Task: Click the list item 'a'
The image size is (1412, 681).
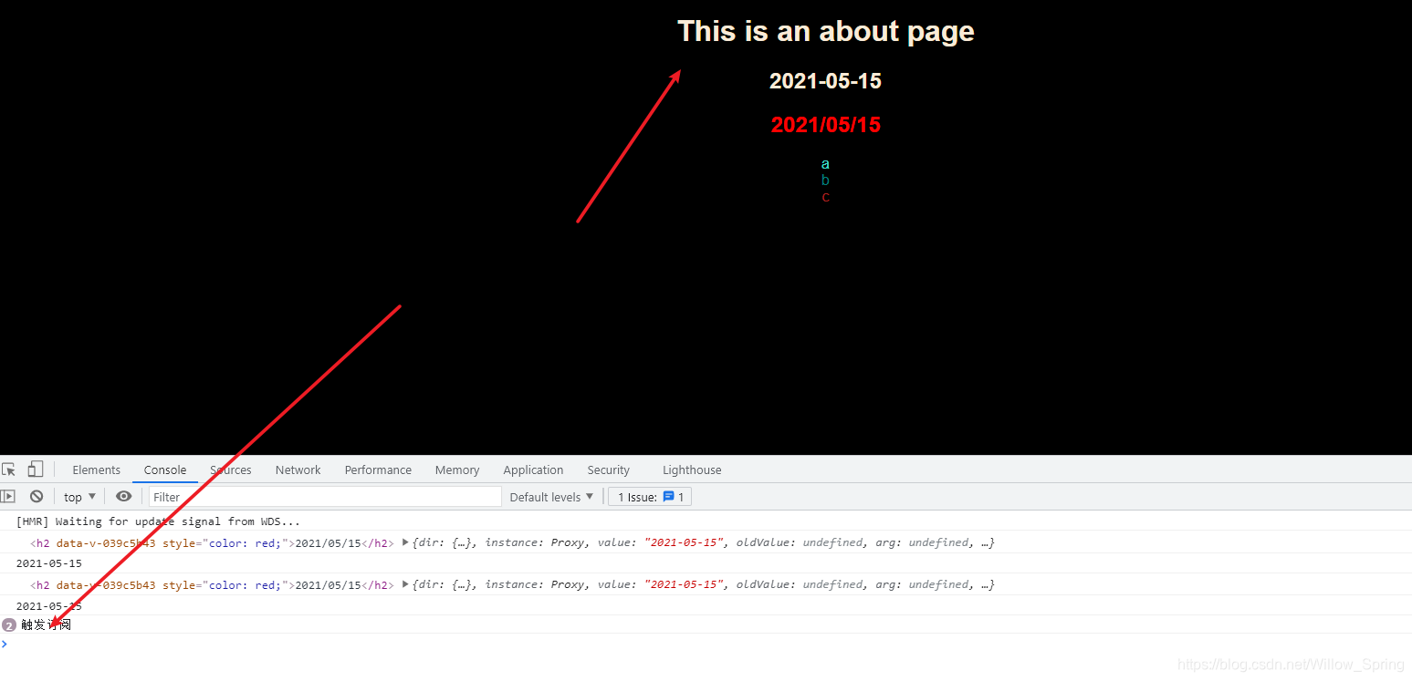Action: (x=825, y=164)
